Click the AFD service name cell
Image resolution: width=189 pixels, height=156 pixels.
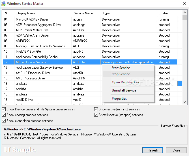tap(86, 46)
